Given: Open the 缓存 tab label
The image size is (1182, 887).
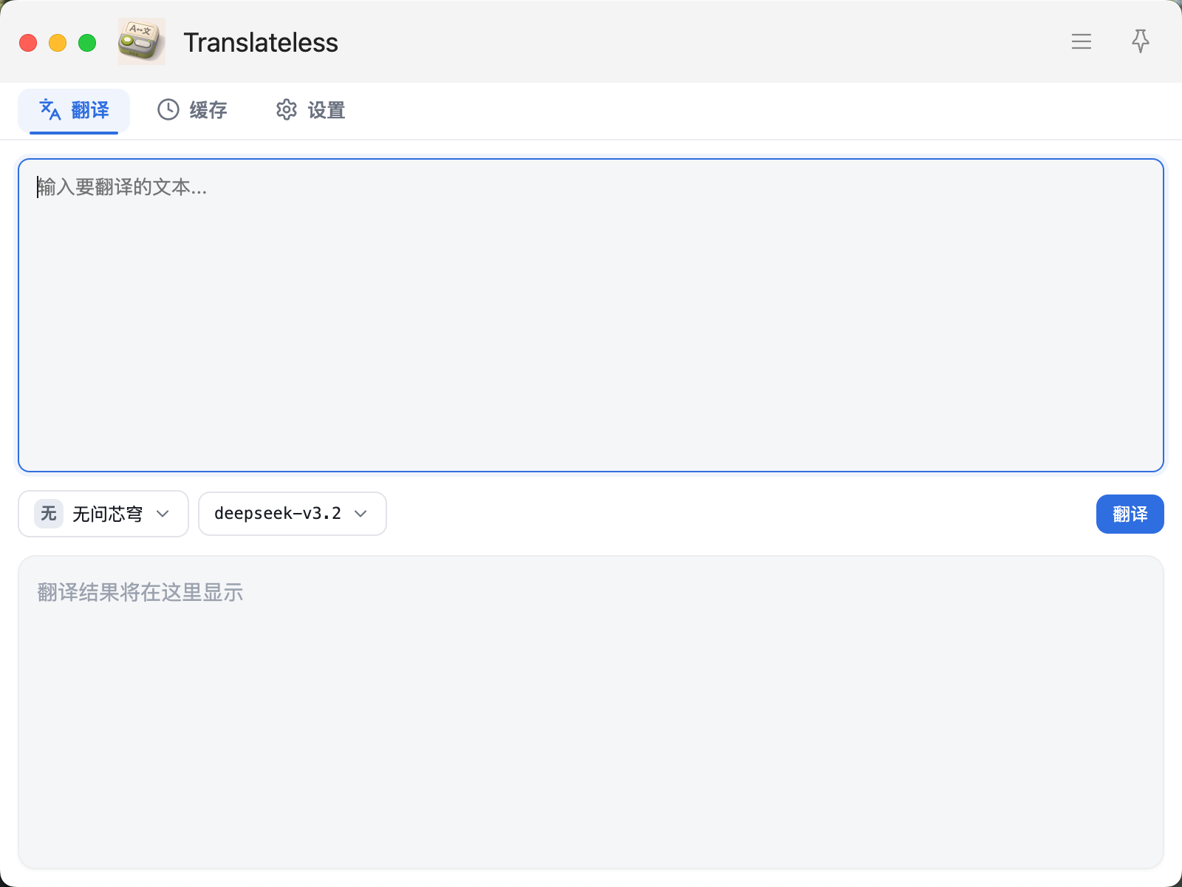Looking at the screenshot, I should (208, 110).
